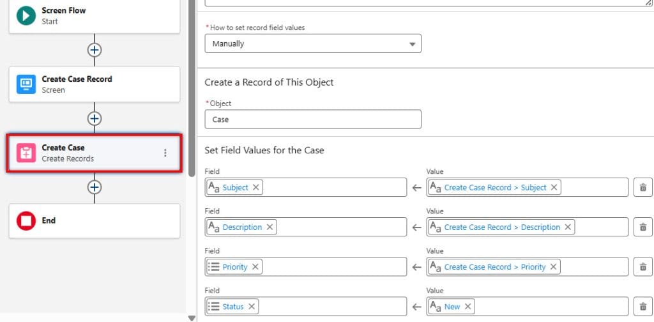The image size is (654, 322).
Task: Click the New value pill text
Action: 452,307
